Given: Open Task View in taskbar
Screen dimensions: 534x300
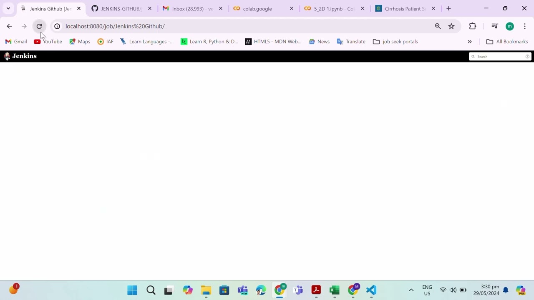Looking at the screenshot, I should [x=169, y=290].
